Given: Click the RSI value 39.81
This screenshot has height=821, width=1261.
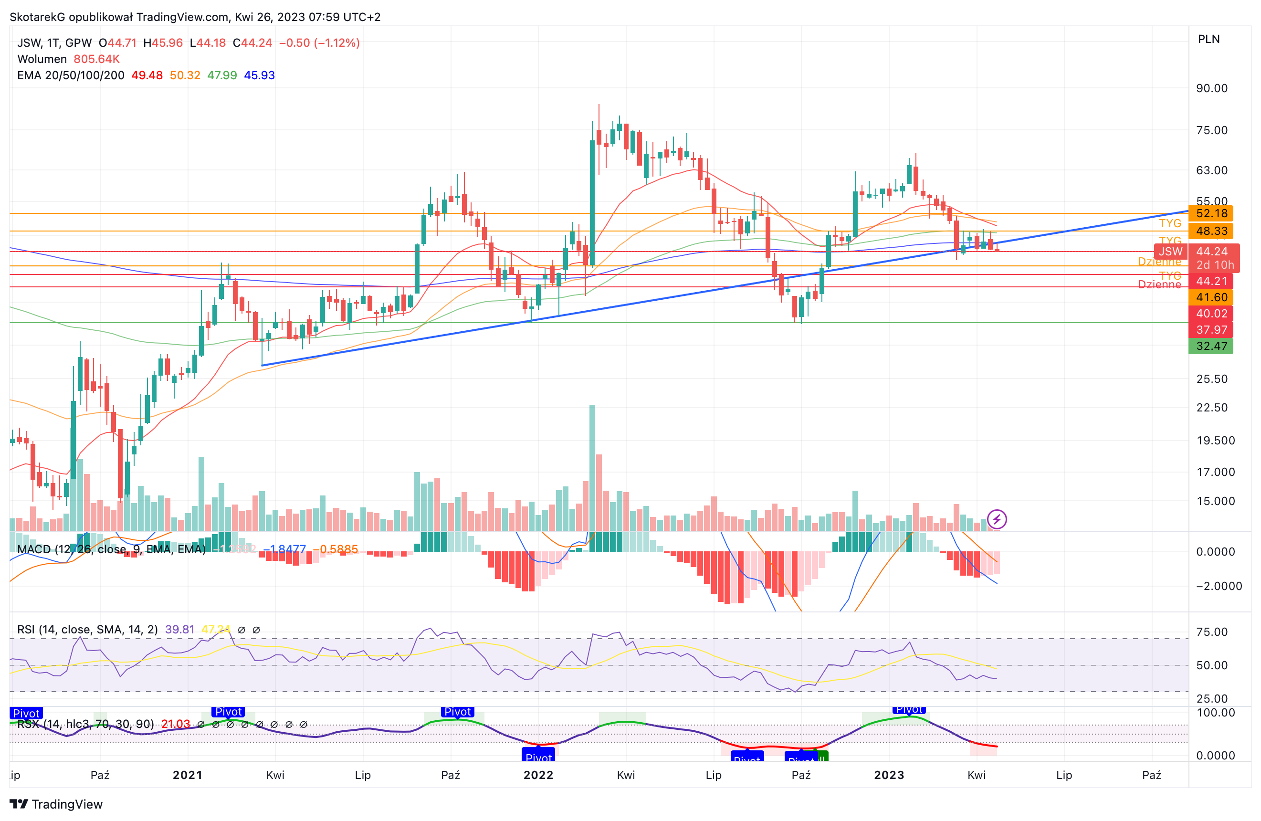Looking at the screenshot, I should 179,629.
